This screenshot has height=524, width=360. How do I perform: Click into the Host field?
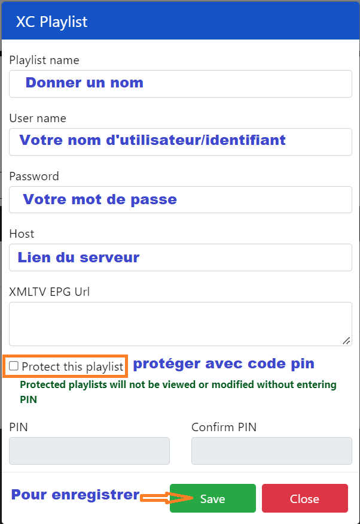coord(180,258)
